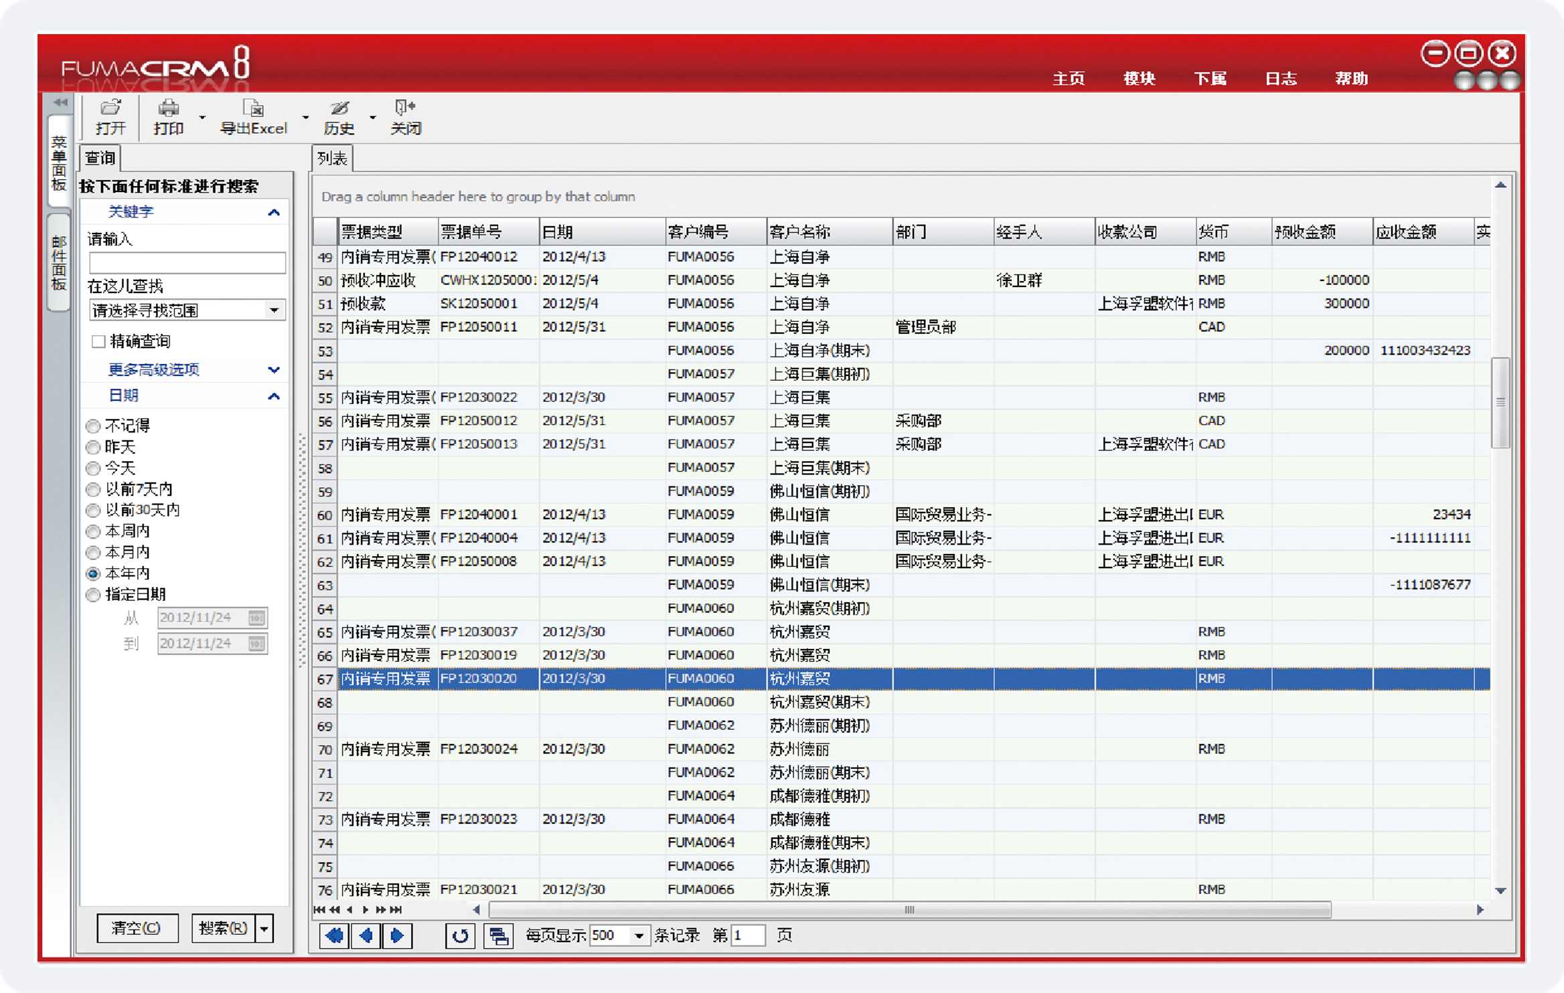1564x993 pixels.
Task: Open the 每页显示 500 records dropdown
Action: 639,935
